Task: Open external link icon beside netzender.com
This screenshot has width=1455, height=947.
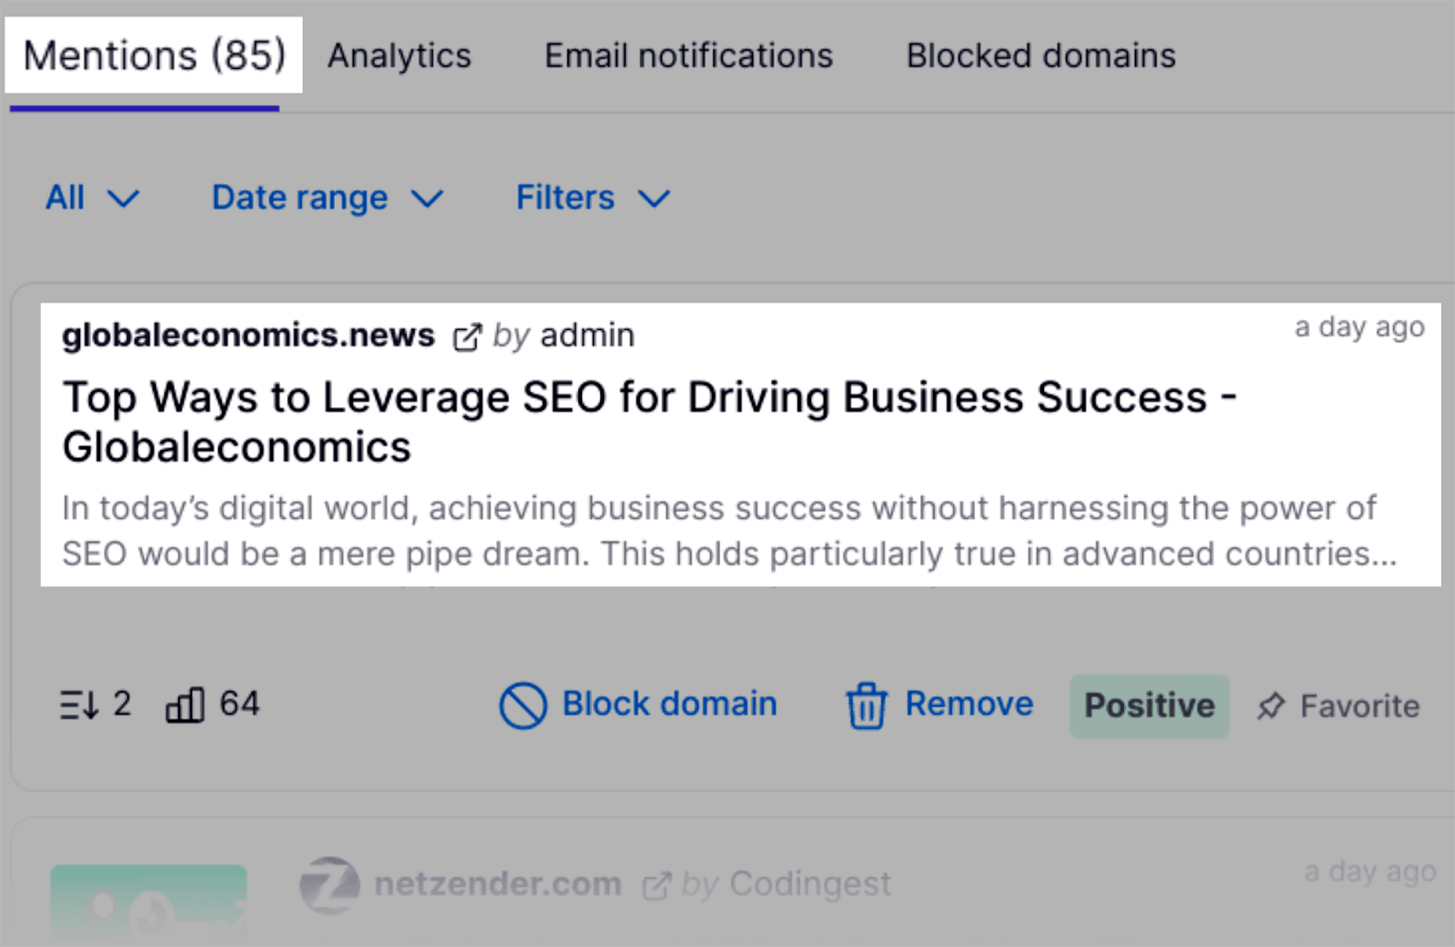Action: coord(656,885)
